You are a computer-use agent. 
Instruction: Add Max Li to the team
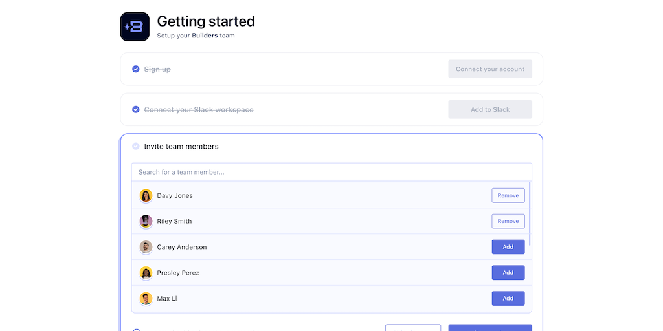[508, 299]
